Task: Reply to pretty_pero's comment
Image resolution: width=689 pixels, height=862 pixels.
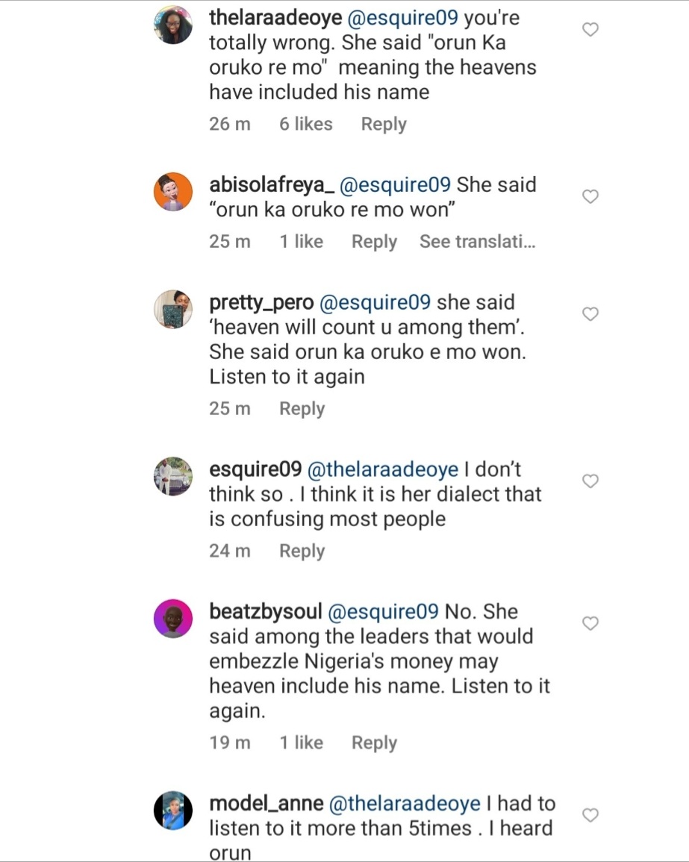Action: pos(302,409)
